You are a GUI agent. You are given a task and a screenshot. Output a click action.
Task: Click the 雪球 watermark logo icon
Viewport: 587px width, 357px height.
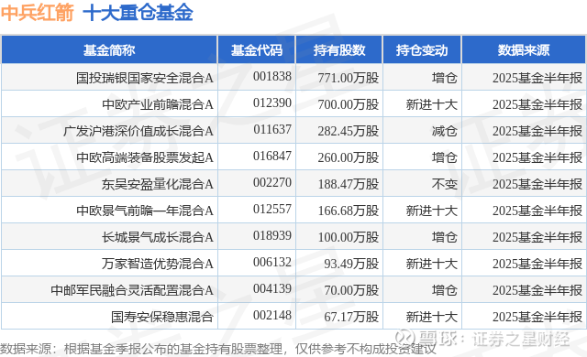[x=405, y=338]
